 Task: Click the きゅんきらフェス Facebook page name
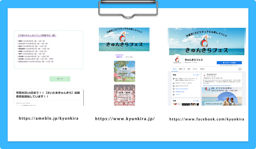[194, 60]
